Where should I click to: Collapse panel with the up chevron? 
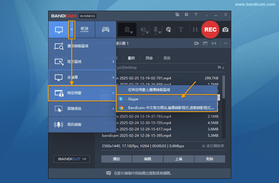click(x=225, y=43)
